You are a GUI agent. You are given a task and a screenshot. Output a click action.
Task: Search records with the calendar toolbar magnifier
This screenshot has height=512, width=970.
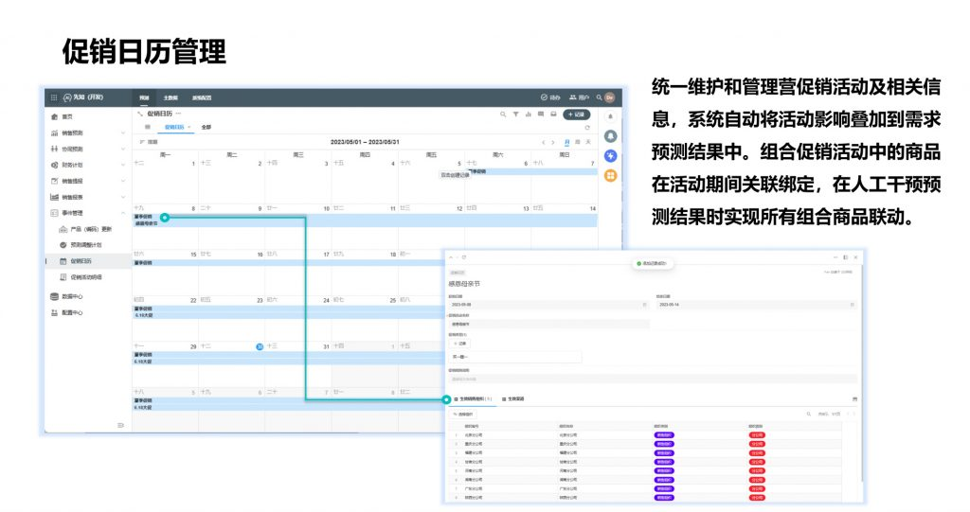tap(503, 115)
